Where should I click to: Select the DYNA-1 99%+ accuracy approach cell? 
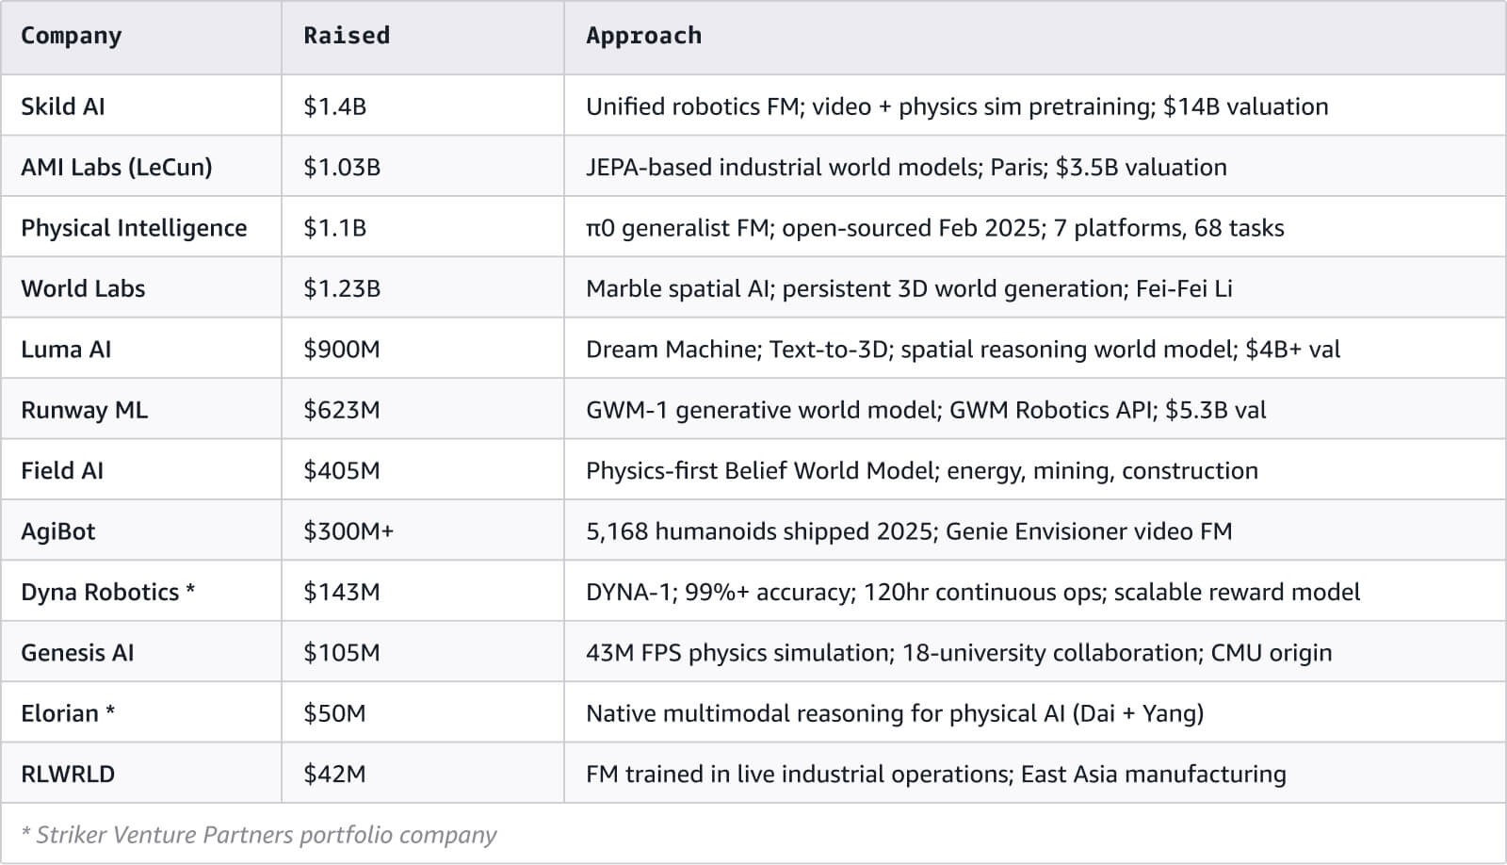point(973,592)
